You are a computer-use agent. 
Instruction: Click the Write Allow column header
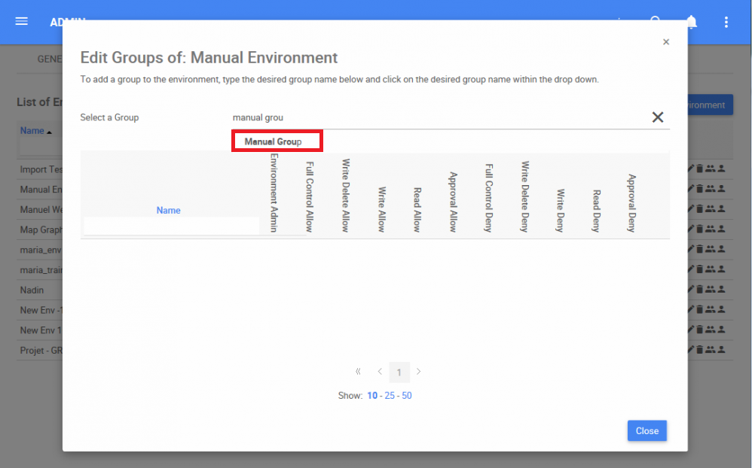click(382, 210)
